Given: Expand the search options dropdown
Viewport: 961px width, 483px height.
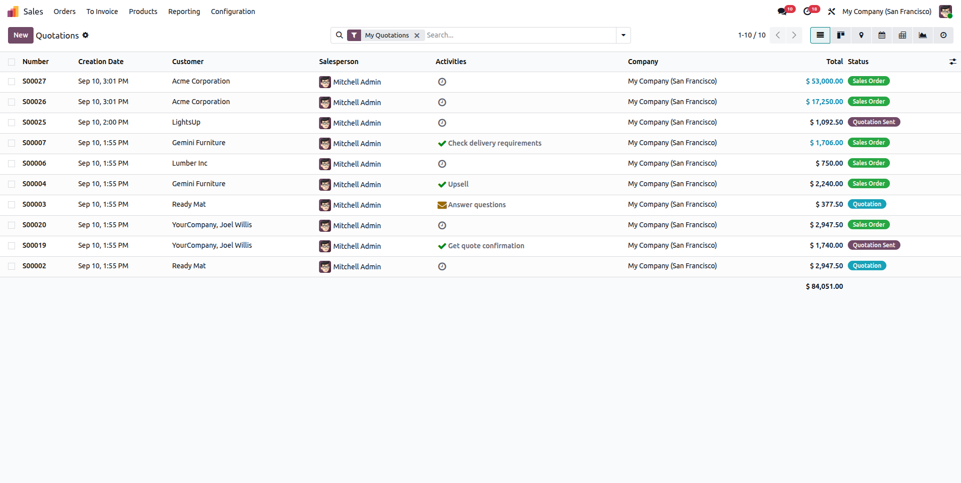Looking at the screenshot, I should [623, 35].
